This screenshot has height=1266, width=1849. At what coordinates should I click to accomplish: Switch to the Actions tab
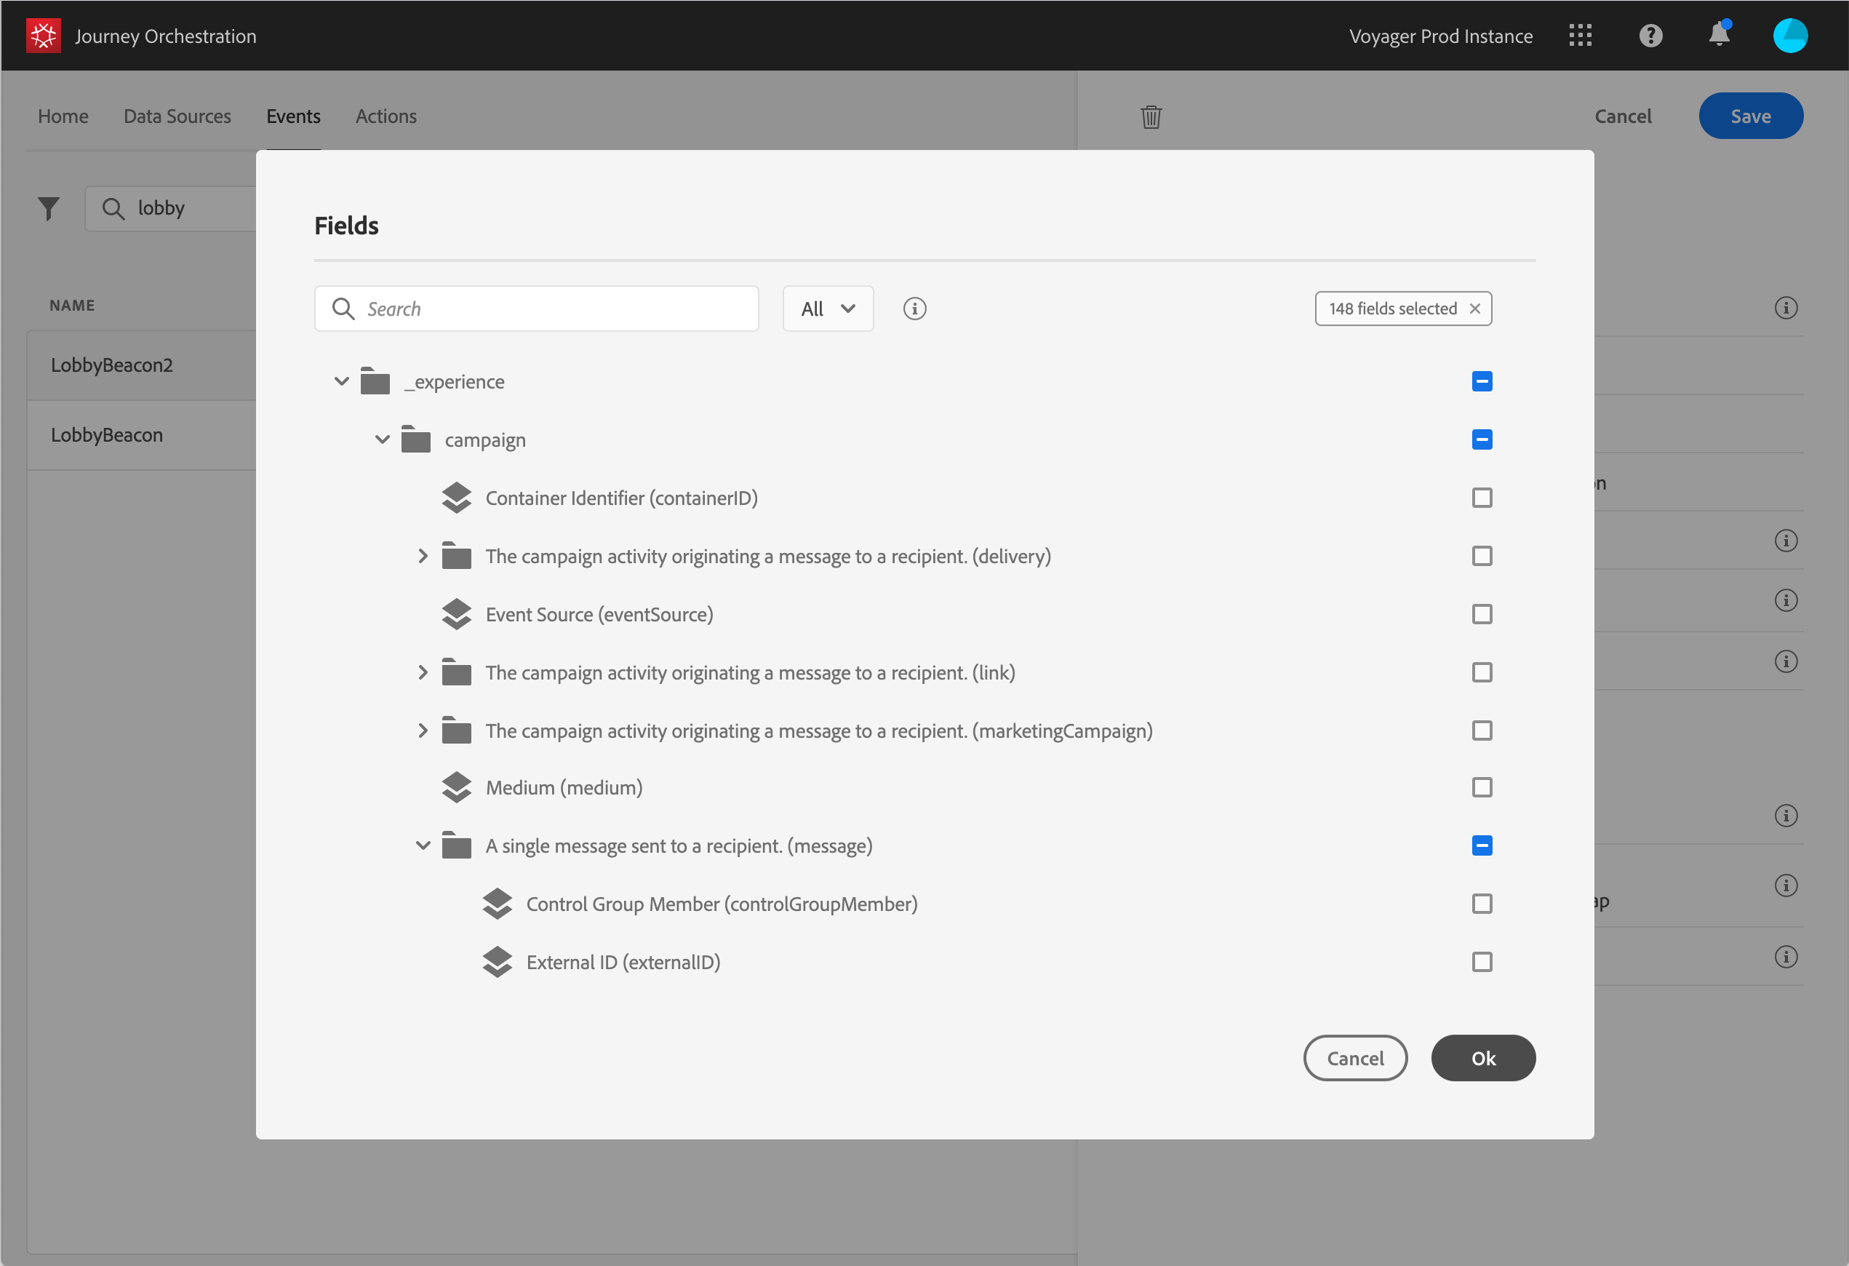click(386, 116)
